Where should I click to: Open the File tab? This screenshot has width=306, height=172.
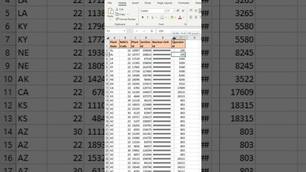point(109,3)
